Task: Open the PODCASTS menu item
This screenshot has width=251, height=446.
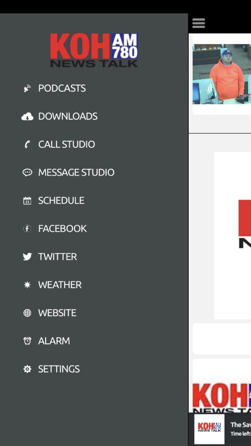Action: (62, 88)
